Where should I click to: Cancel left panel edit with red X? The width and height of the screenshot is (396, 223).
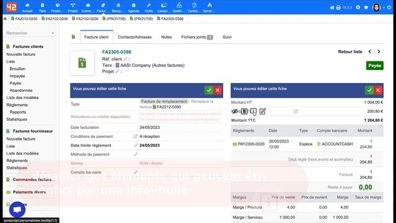coord(217,90)
